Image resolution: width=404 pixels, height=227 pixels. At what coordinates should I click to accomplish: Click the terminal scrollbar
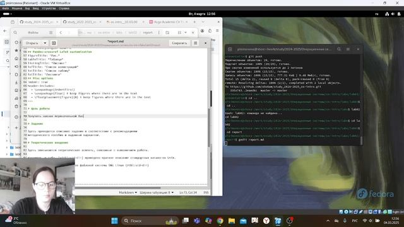[361, 141]
